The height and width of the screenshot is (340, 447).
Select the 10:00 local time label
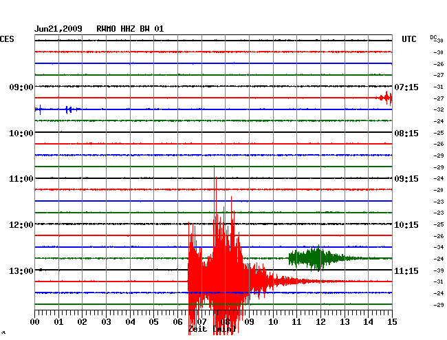click(x=21, y=134)
